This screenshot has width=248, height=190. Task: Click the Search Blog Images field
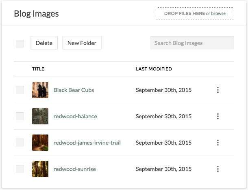click(192, 43)
